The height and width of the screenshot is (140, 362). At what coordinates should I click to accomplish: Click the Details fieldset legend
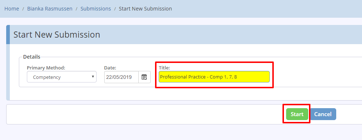pyautogui.click(x=32, y=56)
